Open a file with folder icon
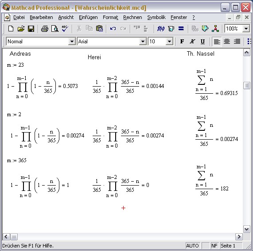This screenshot has width=253, height=251. (21, 29)
